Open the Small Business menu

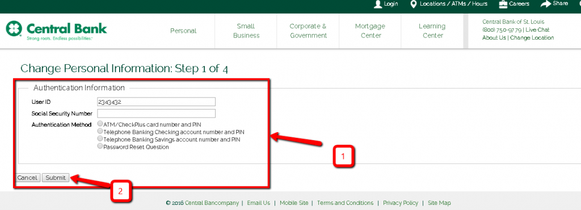(246, 31)
